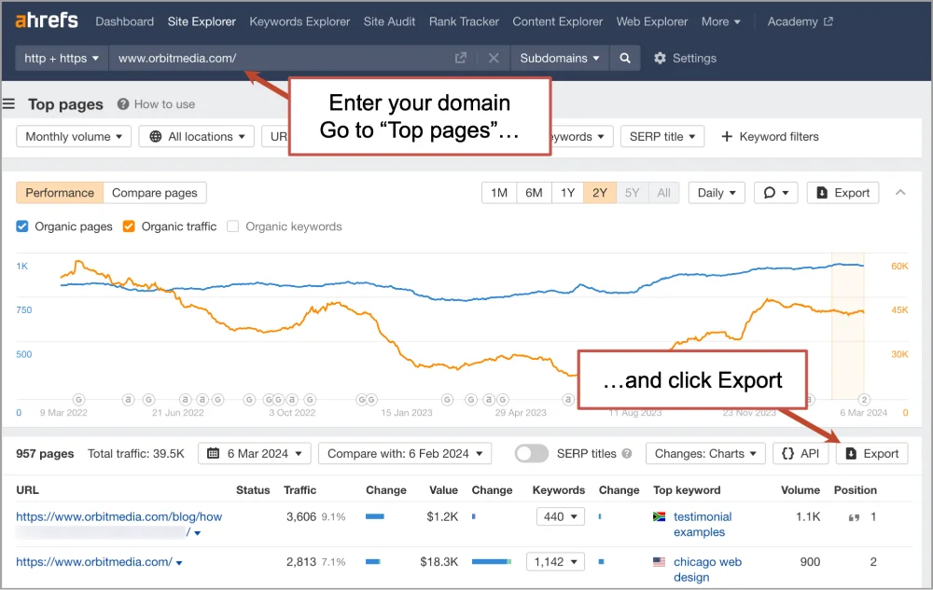
Task: Open the 6 Mar 2024 date dropdown
Action: click(x=254, y=453)
